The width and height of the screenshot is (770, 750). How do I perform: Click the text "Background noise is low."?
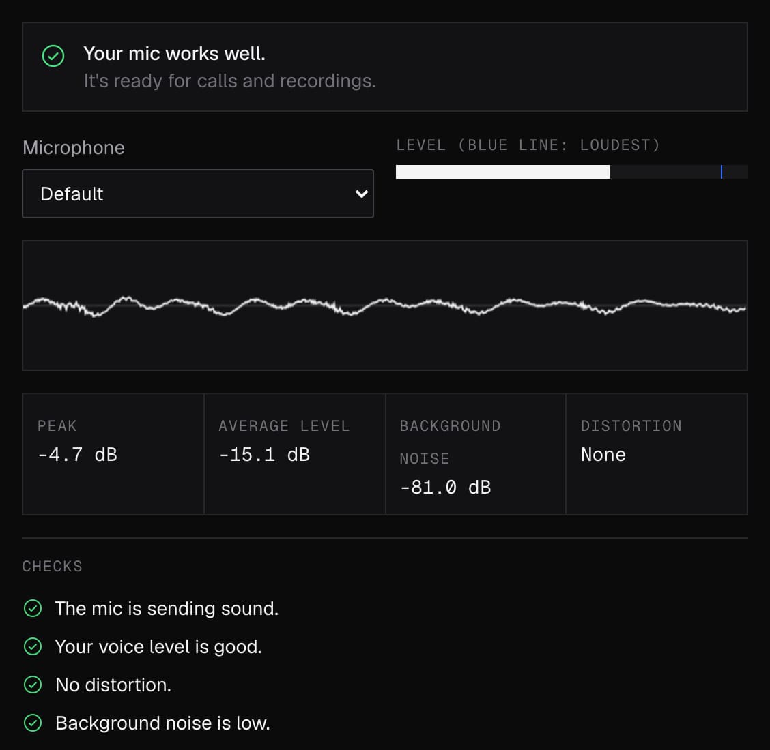(162, 723)
